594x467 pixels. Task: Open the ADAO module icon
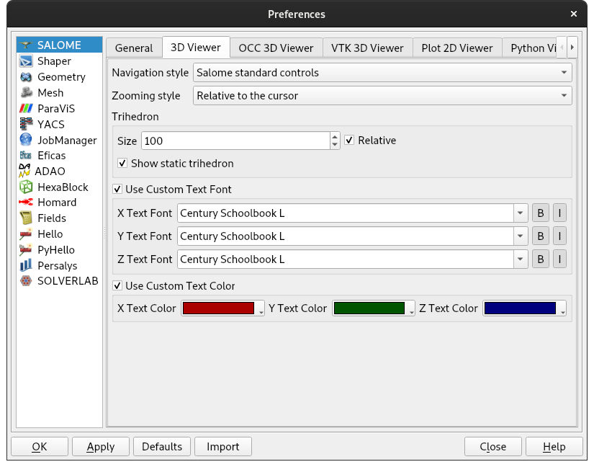24,171
